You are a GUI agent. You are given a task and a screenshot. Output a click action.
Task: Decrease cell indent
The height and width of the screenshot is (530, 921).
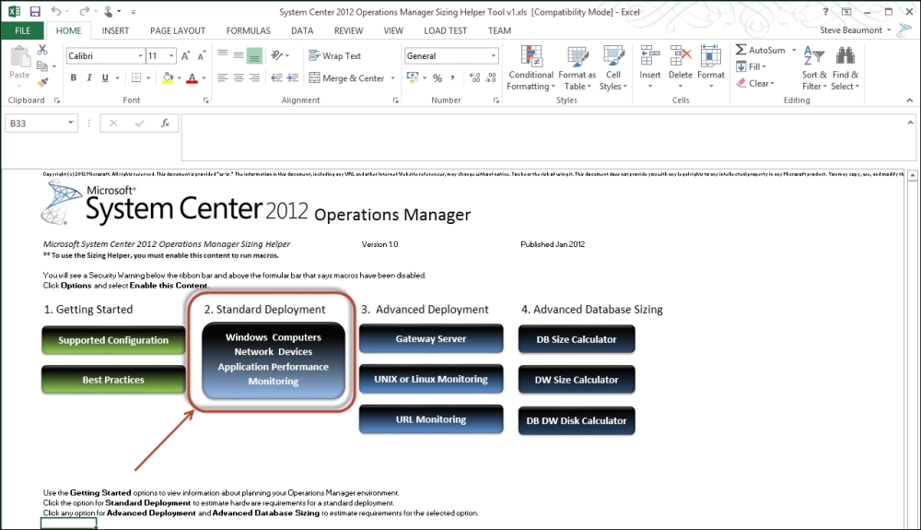(276, 77)
